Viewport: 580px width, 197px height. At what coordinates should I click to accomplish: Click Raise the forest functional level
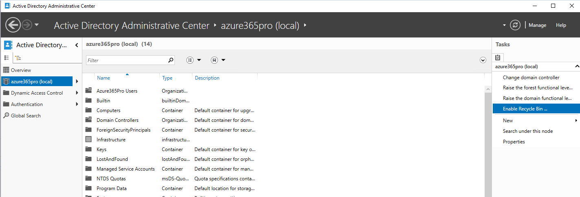pyautogui.click(x=538, y=88)
